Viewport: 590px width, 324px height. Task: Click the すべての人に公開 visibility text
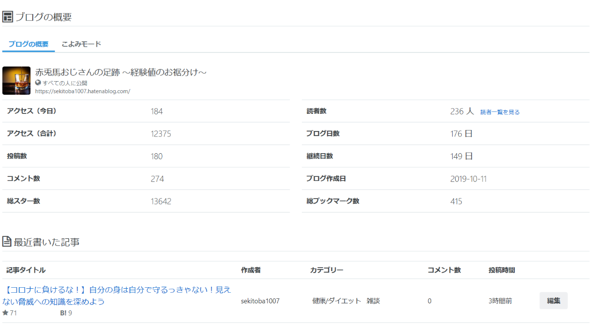tap(65, 83)
